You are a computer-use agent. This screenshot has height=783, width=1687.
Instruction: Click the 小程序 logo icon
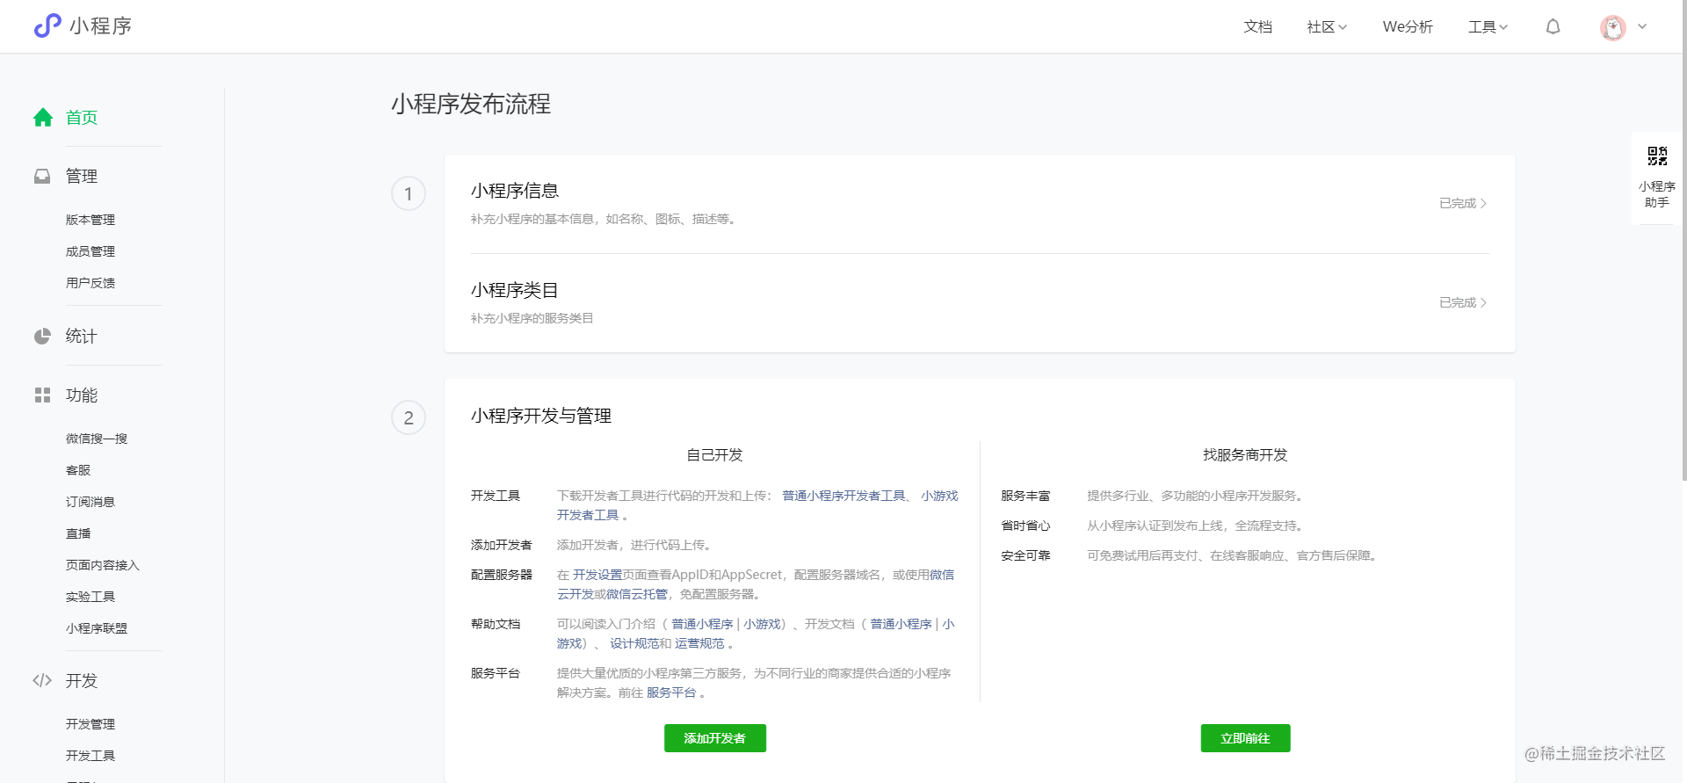click(x=47, y=25)
